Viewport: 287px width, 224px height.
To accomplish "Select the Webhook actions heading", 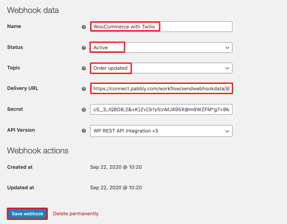I will click(x=38, y=151).
